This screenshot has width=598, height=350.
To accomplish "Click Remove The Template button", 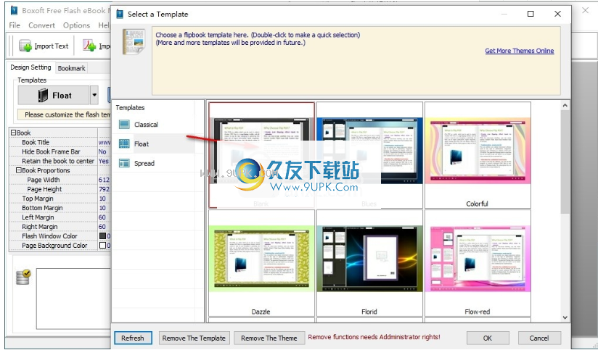I will [194, 338].
